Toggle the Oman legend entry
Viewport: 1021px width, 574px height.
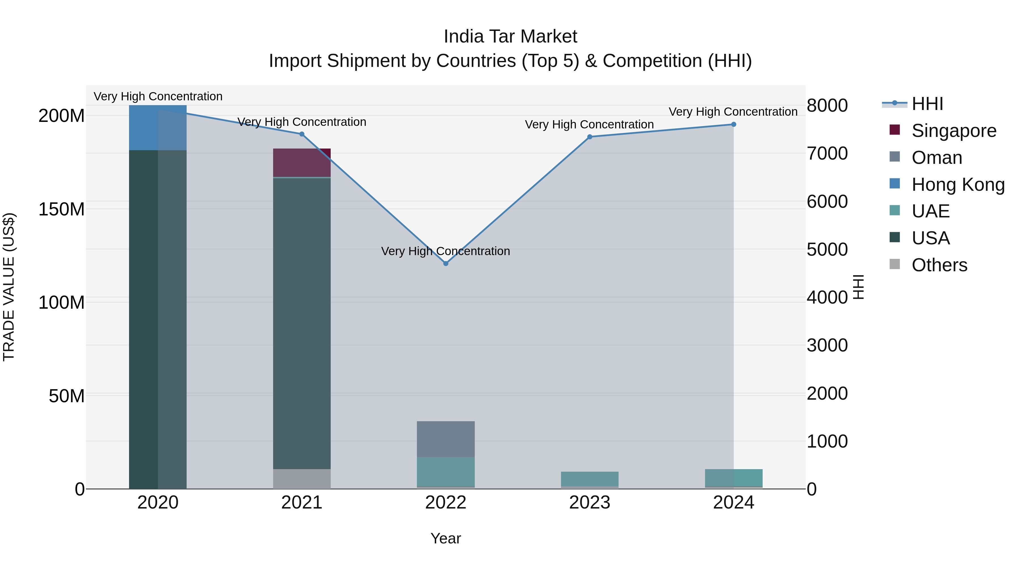[926, 157]
